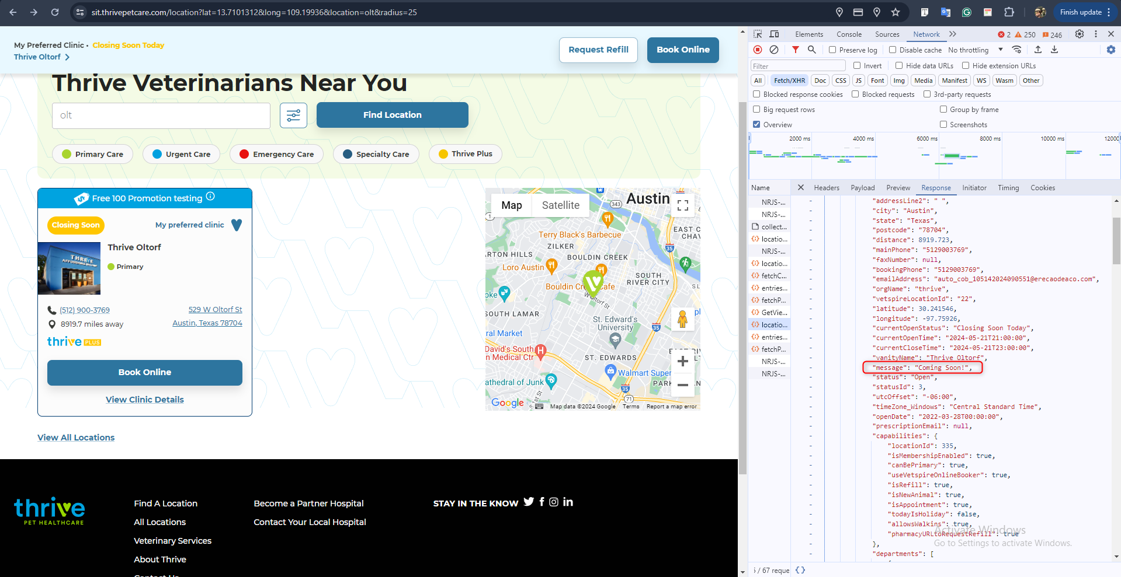Screen dimensions: 1121x577
Task: Click Book Online in header
Action: coord(683,50)
